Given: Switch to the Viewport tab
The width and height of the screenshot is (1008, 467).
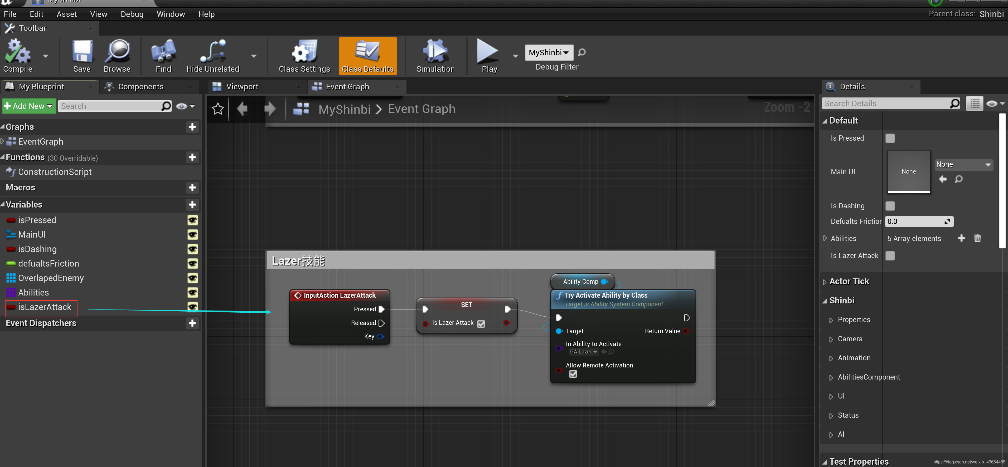Looking at the screenshot, I should (242, 87).
